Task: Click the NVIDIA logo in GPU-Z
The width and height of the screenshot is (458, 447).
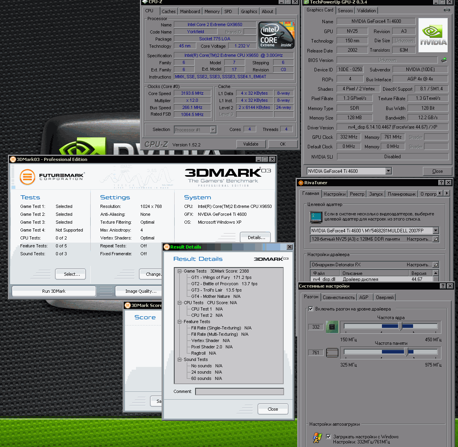Action: [x=433, y=35]
